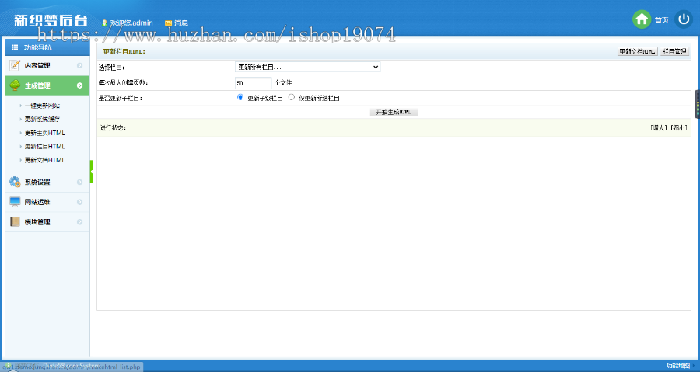Click the 栏目管理 button
The height and width of the screenshot is (372, 700).
click(674, 52)
